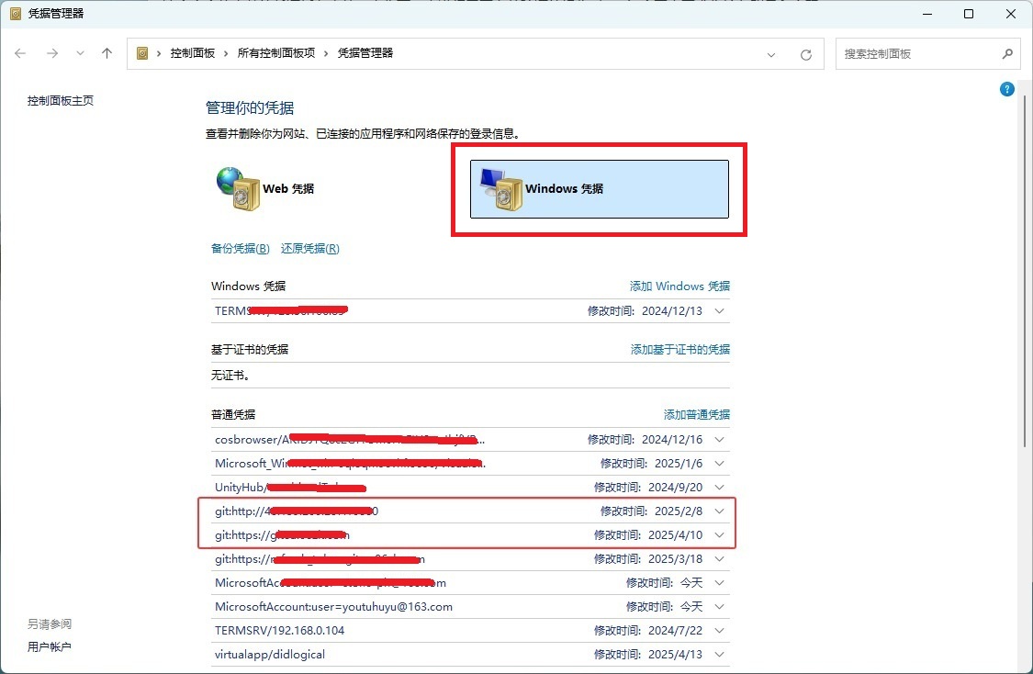The image size is (1033, 674).
Task: Expand the youtuhuyu@163.com MicrosoftAccount entry
Action: pos(719,607)
